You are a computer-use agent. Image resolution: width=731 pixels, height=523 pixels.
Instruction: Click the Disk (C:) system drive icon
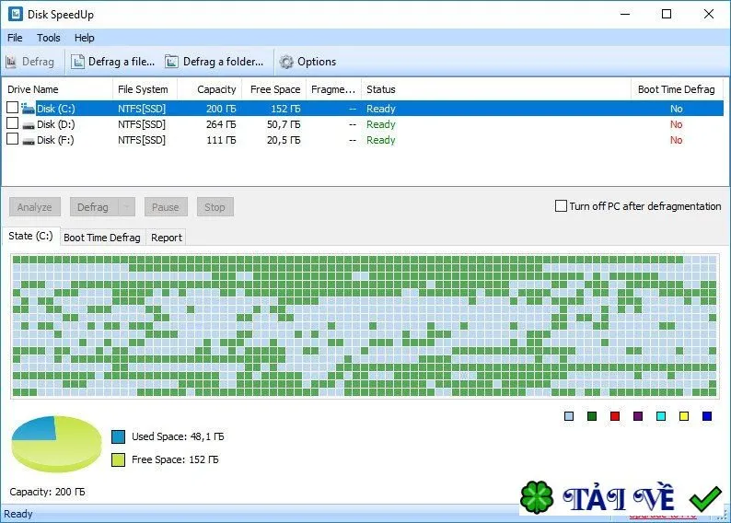(x=28, y=109)
